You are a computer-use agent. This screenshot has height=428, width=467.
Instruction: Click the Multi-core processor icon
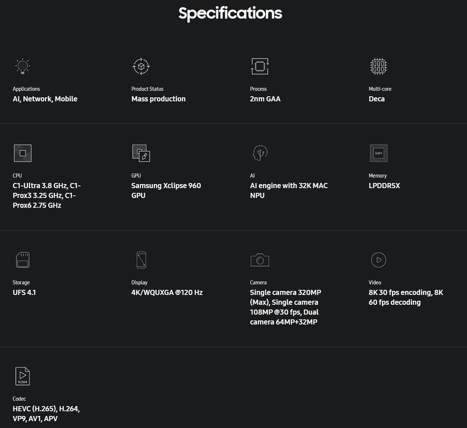(x=378, y=66)
